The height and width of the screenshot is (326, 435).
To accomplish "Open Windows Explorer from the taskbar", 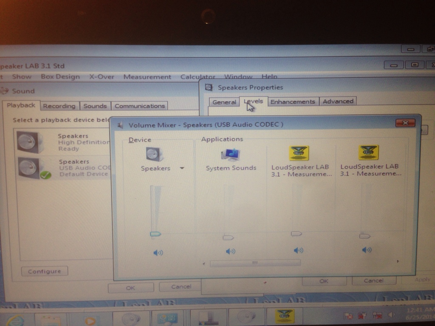I will (x=51, y=320).
